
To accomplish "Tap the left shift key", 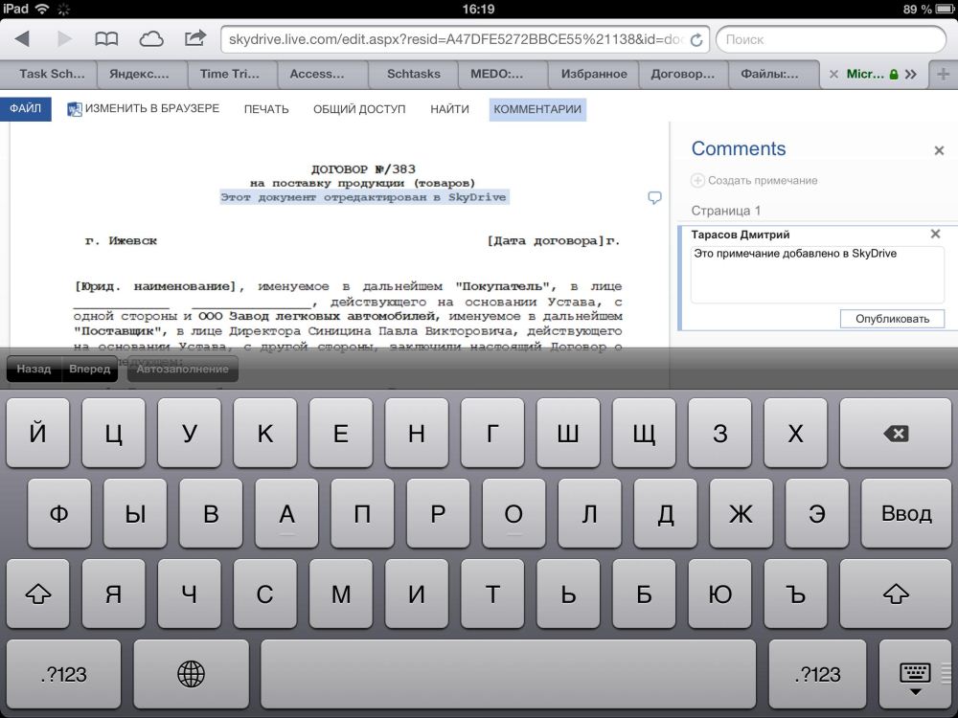I will [x=38, y=594].
